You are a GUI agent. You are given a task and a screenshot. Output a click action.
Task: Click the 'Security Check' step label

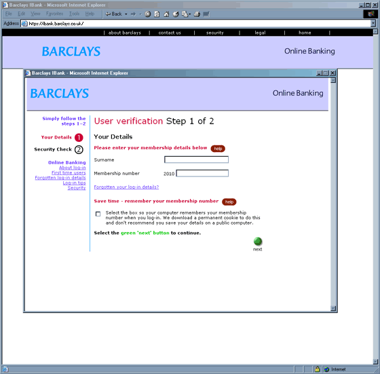click(53, 149)
